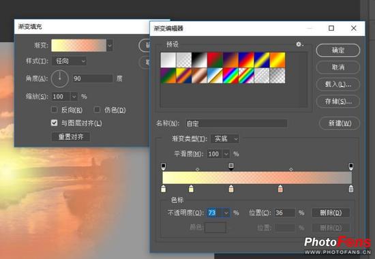Pick the last neutral density preset

pos(277,76)
